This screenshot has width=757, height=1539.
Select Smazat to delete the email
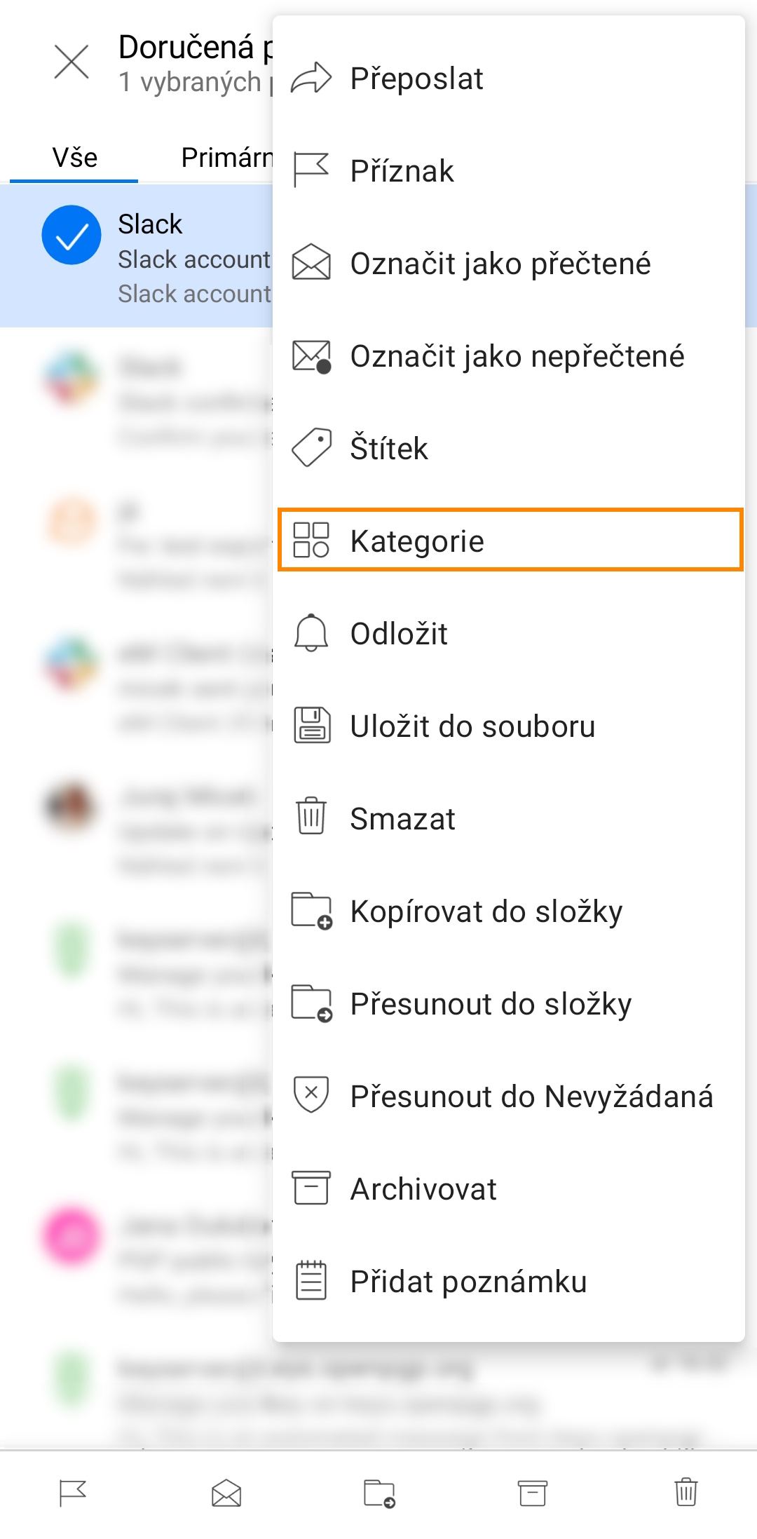click(x=403, y=819)
